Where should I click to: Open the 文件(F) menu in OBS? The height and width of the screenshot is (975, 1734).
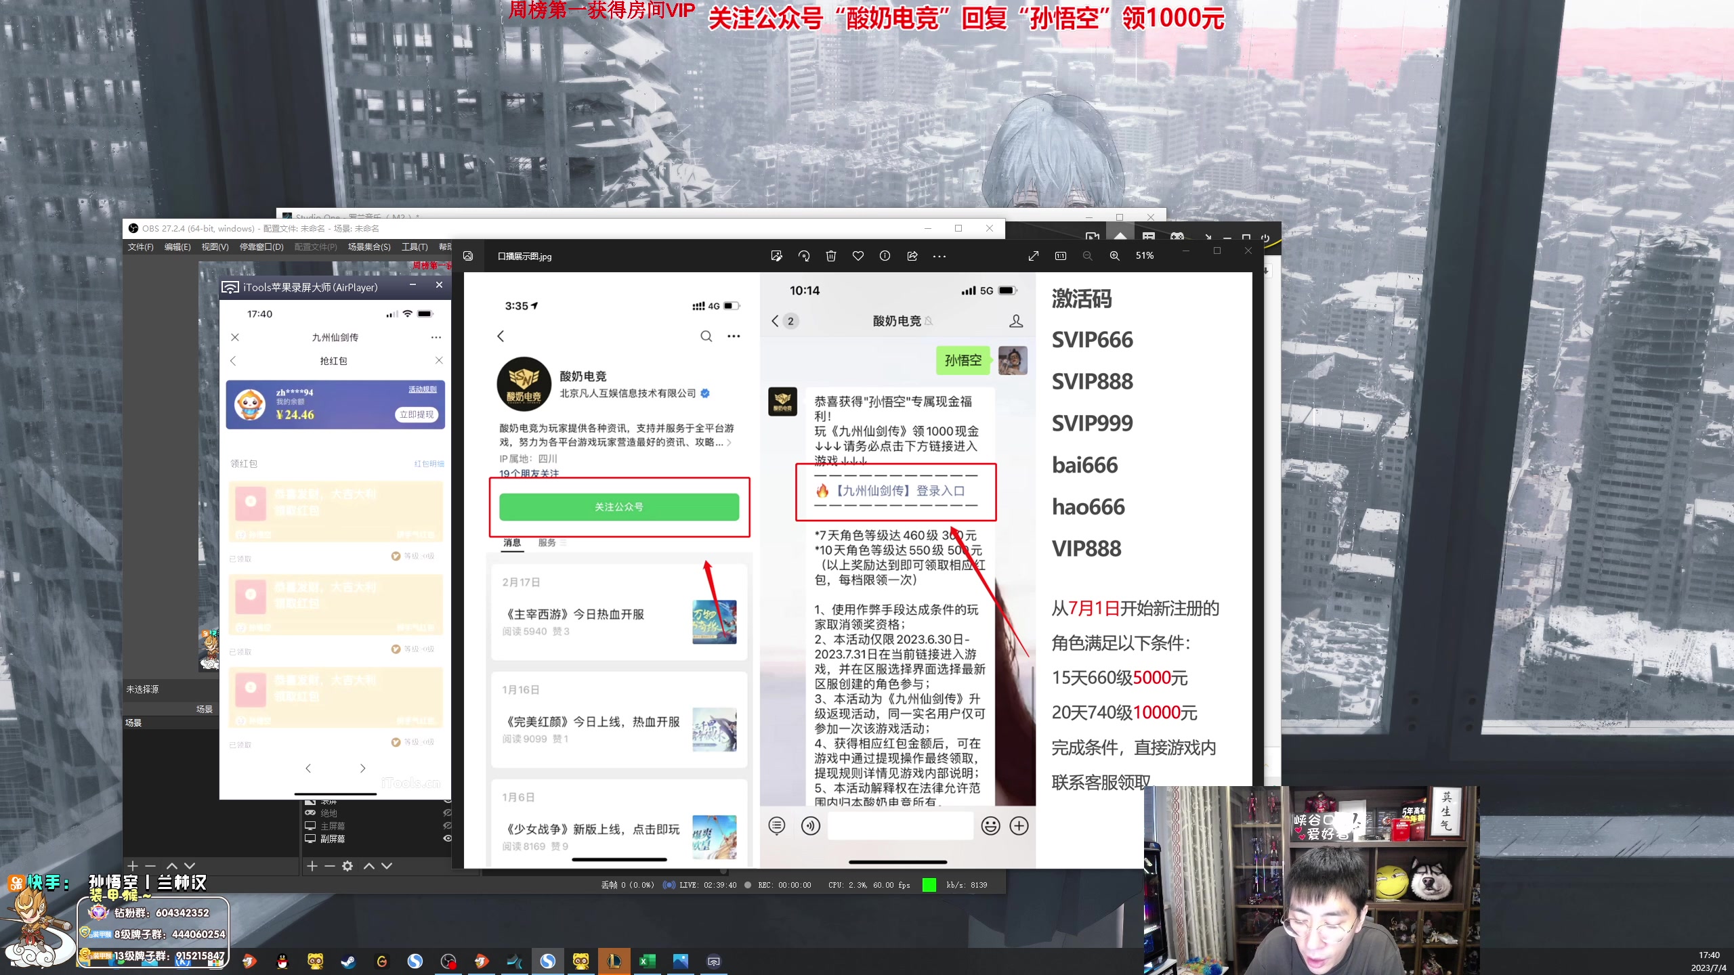pyautogui.click(x=141, y=247)
